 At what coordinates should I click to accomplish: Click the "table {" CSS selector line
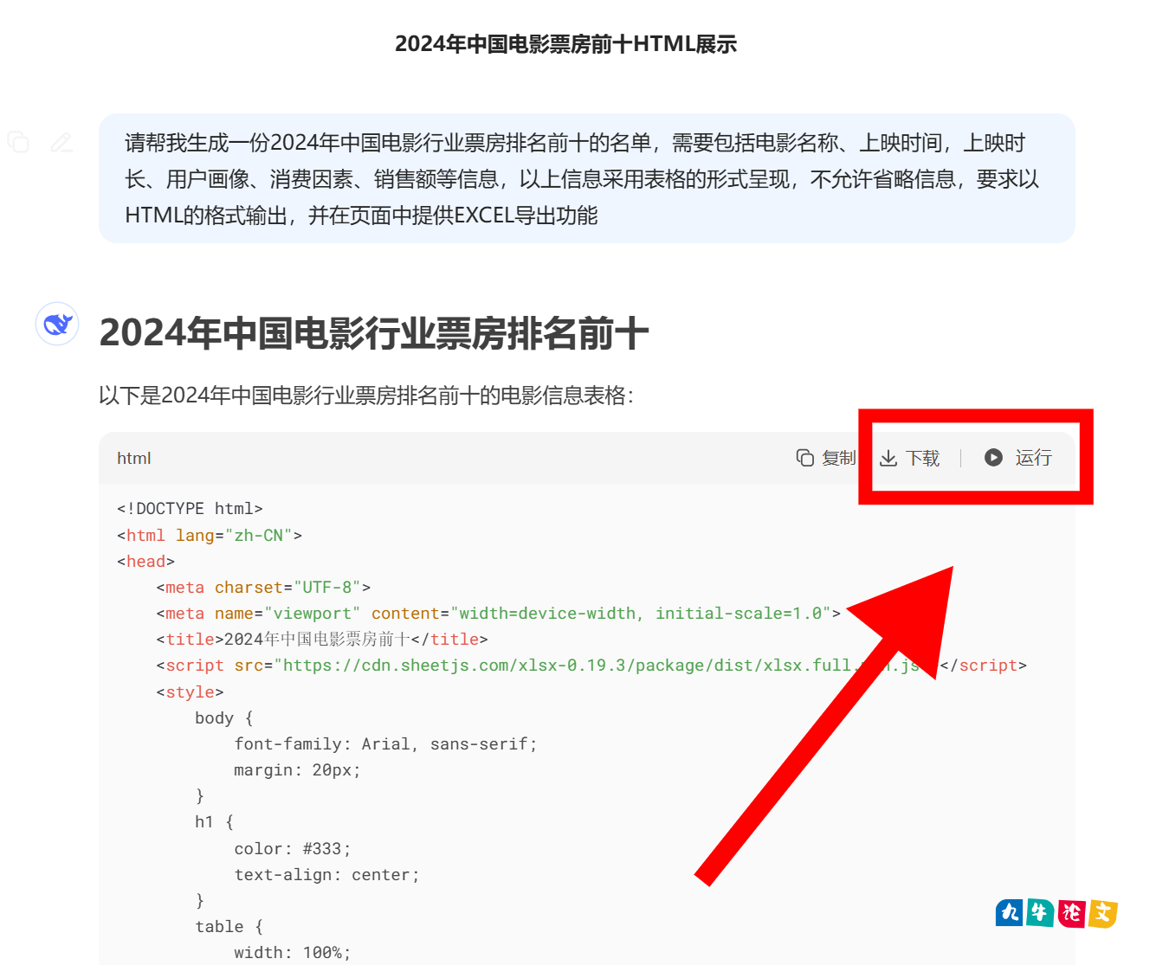pos(229,927)
